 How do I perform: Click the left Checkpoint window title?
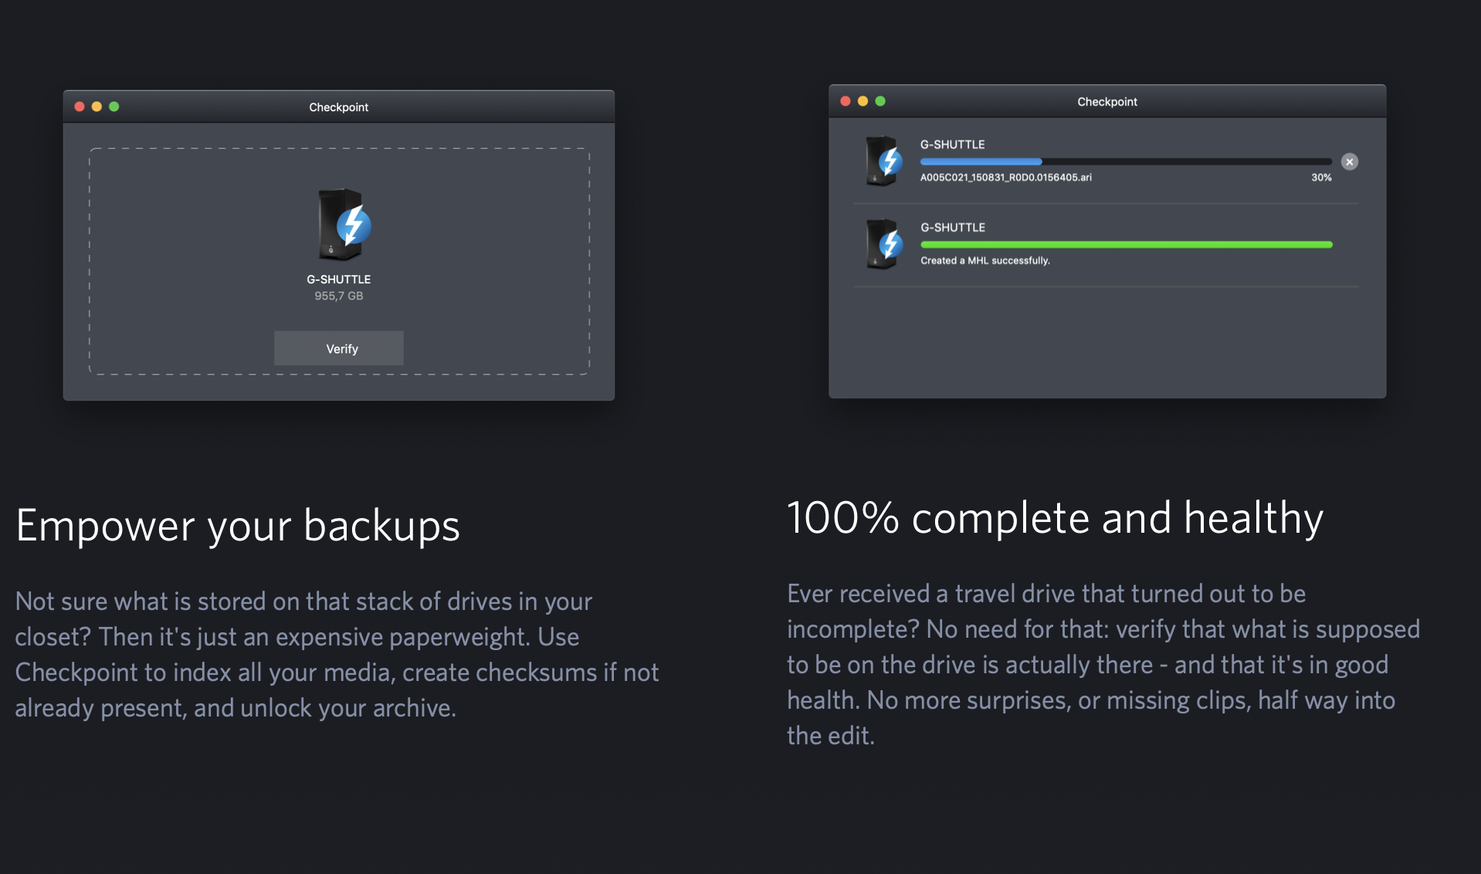point(338,107)
